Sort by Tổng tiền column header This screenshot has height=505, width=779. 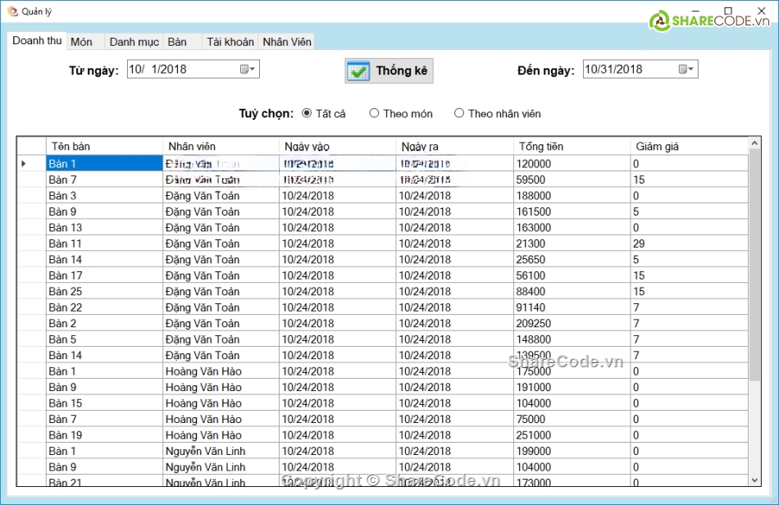click(x=572, y=146)
